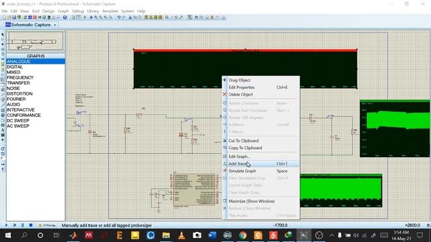Open the File menu
The width and height of the screenshot is (431, 242).
click(x=5, y=11)
